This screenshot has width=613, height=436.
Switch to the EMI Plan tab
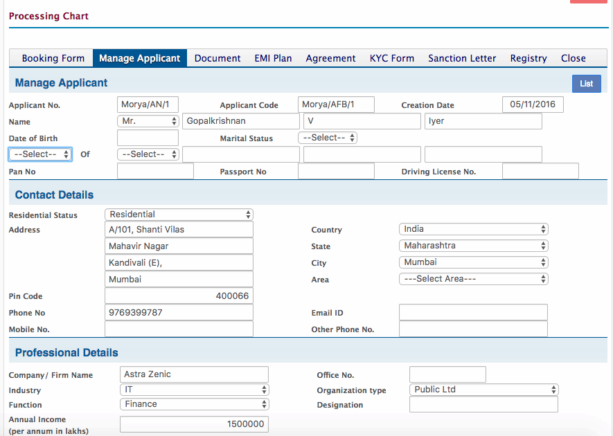[273, 58]
